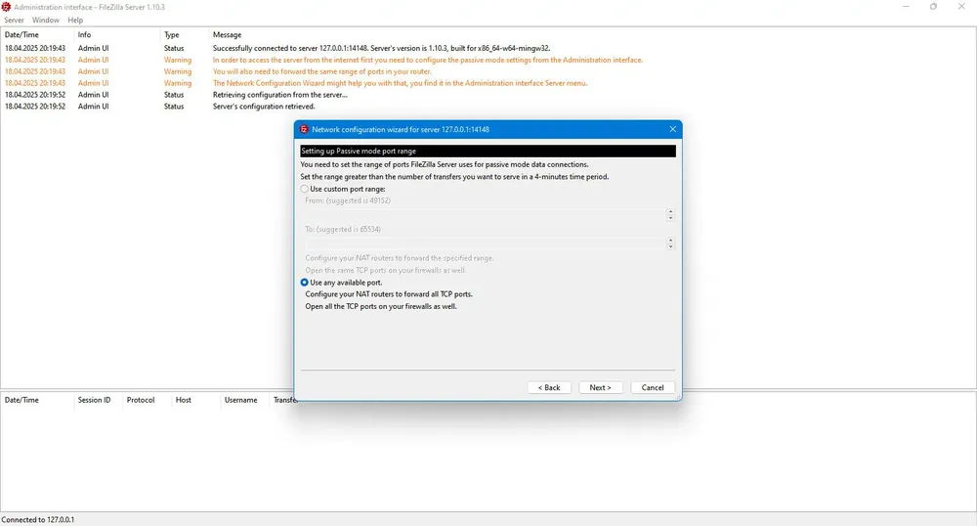Open the Server menu
Viewport: 977px width, 526px height.
[14, 20]
